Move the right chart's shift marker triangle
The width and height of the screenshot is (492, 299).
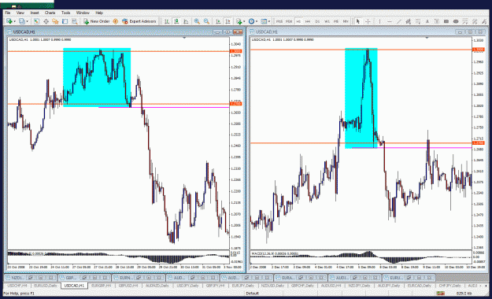pos(427,38)
